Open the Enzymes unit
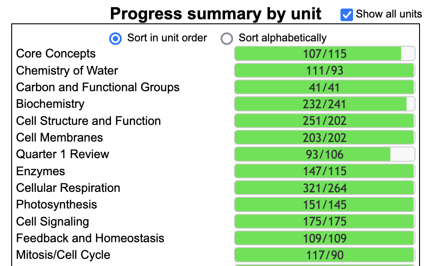This screenshot has width=442, height=266. click(40, 171)
